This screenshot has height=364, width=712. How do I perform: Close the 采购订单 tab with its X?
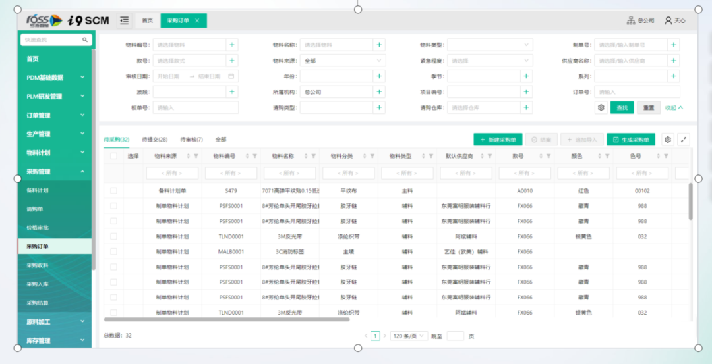197,20
